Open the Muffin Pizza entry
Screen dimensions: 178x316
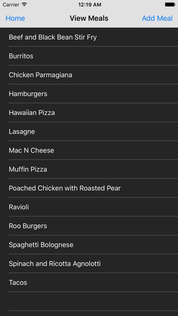pyautogui.click(x=89, y=169)
